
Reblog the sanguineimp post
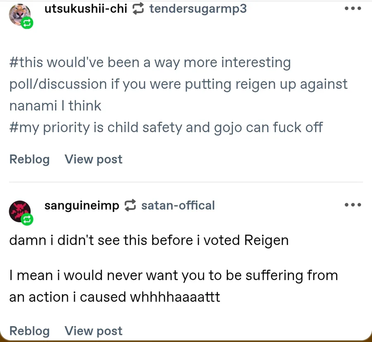click(29, 330)
